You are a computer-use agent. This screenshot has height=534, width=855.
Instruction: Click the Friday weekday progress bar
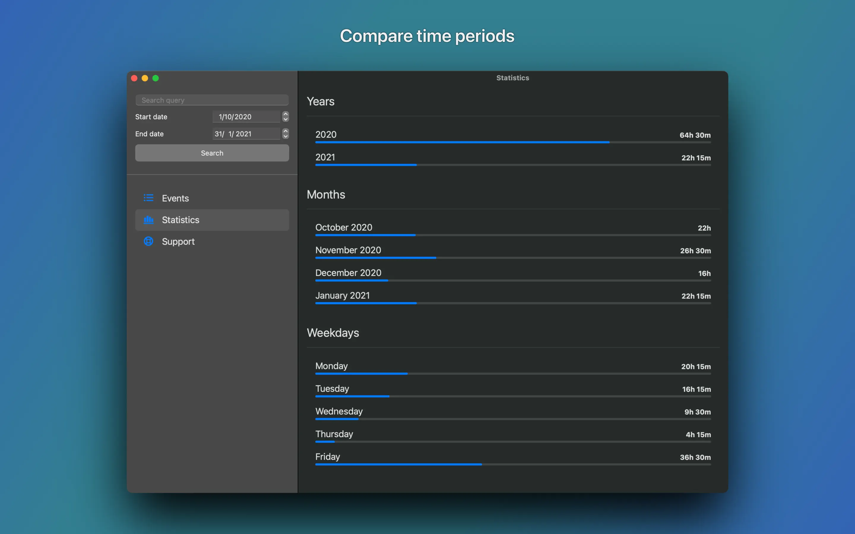pyautogui.click(x=513, y=464)
